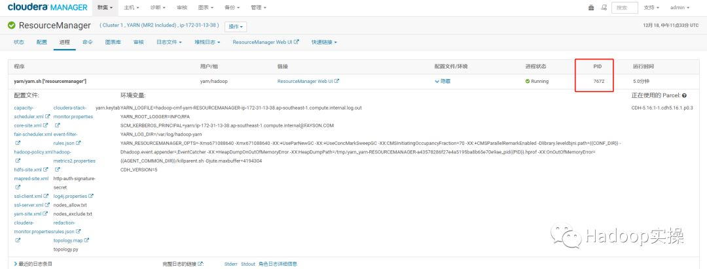The image size is (707, 269).
Task: Open the 角色日志详细信息 link
Action: tap(278, 264)
